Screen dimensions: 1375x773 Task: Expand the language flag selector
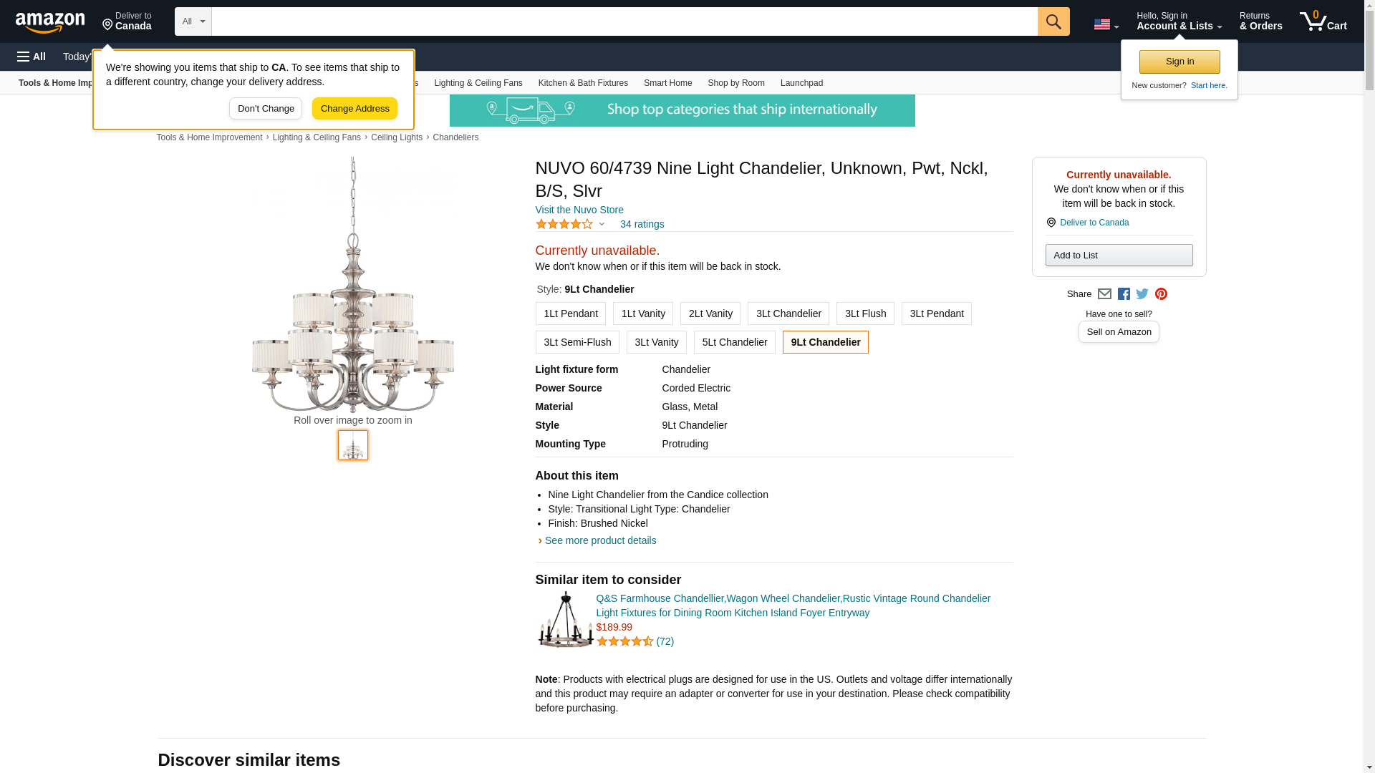(x=1106, y=25)
